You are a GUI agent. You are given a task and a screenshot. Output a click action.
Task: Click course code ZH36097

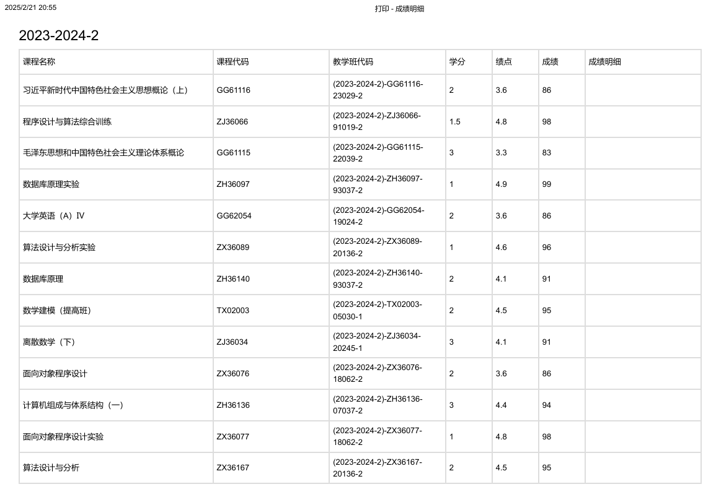[233, 184]
